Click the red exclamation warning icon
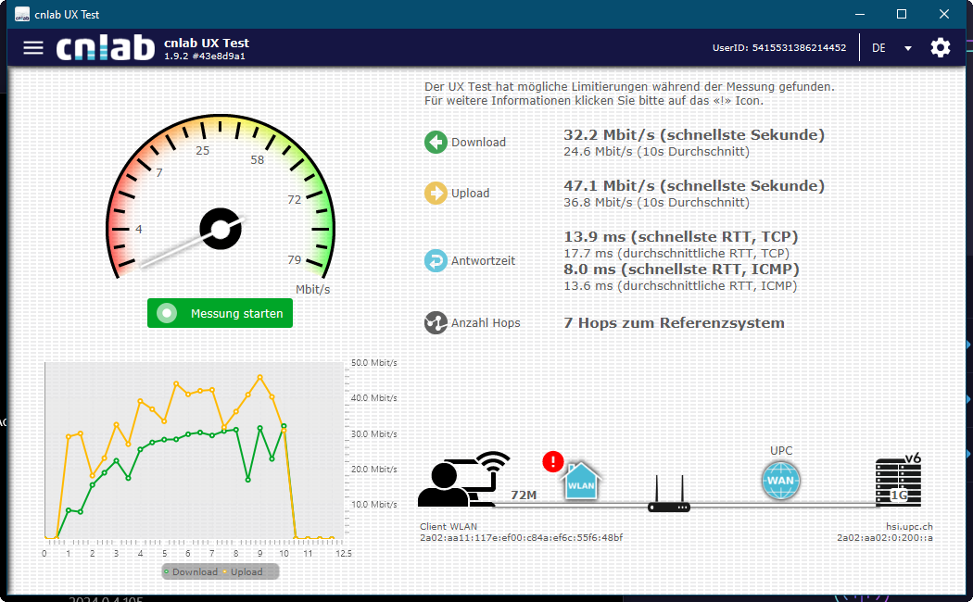 point(553,461)
